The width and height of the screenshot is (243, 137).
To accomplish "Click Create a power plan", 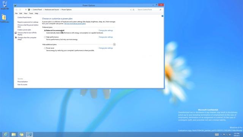I will pos(24,30).
